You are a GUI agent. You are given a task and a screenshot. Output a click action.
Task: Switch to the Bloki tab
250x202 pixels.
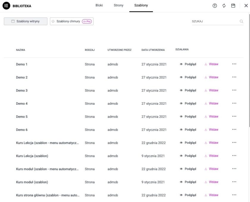(99, 5)
